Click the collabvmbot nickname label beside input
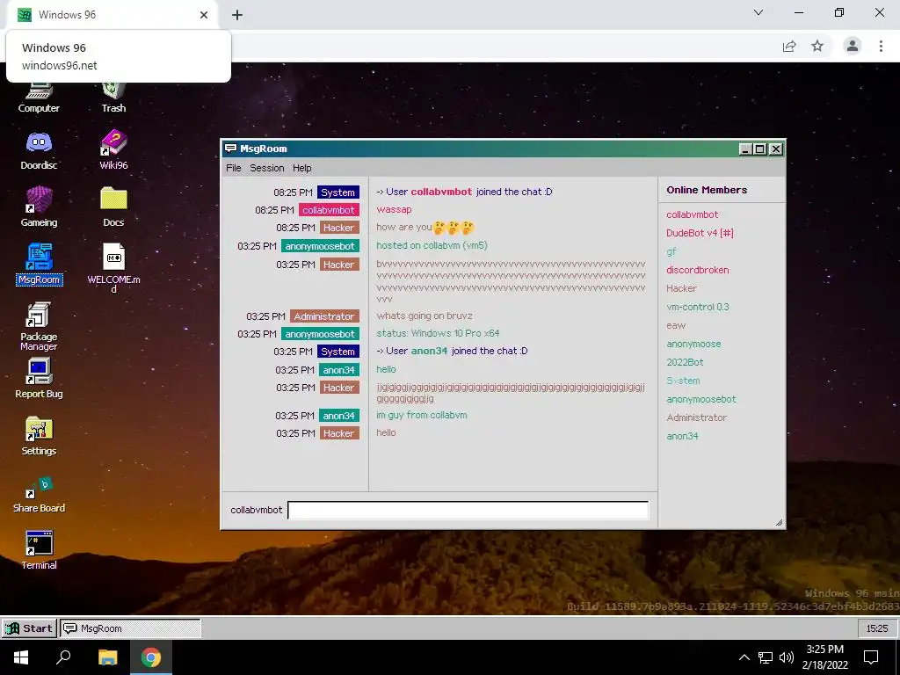Image resolution: width=900 pixels, height=675 pixels. 256,510
